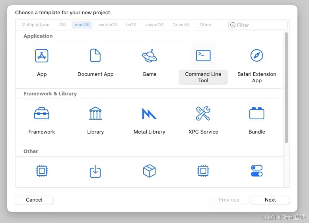
Task: Select the macOS platform tab
Action: (82, 25)
